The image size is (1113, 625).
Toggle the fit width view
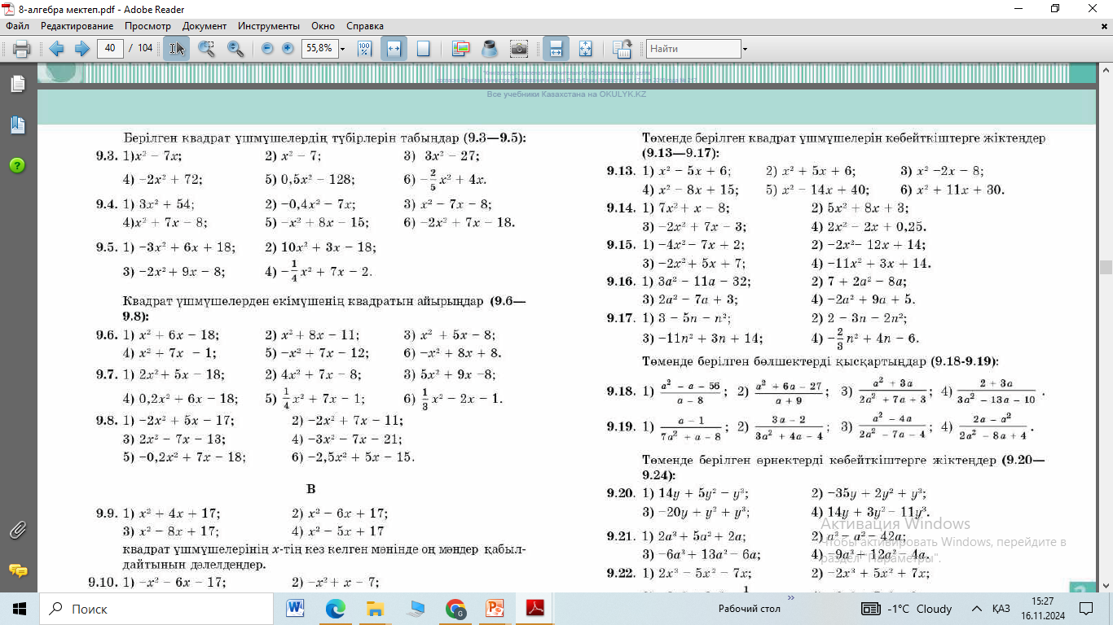coord(394,49)
